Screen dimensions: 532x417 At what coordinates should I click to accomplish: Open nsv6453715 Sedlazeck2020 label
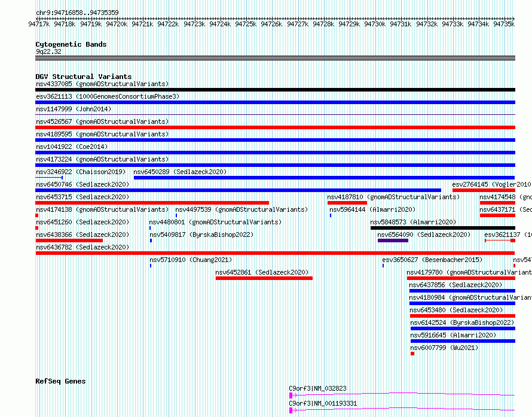coord(82,197)
